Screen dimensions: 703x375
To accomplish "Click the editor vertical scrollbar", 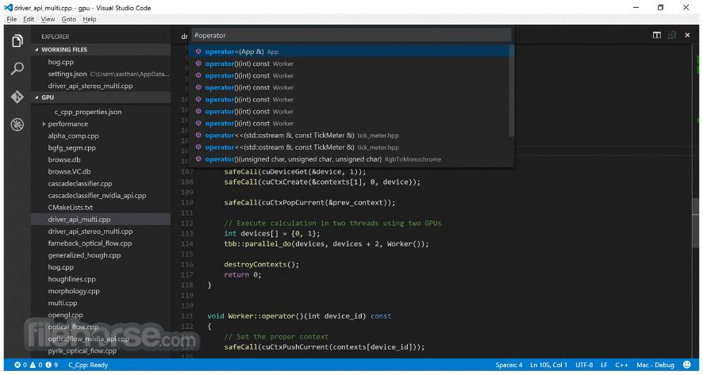I will (696, 222).
